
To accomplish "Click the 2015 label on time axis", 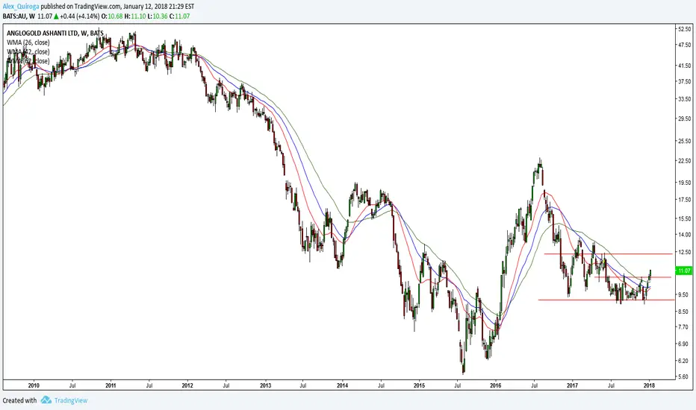I will (x=419, y=385).
